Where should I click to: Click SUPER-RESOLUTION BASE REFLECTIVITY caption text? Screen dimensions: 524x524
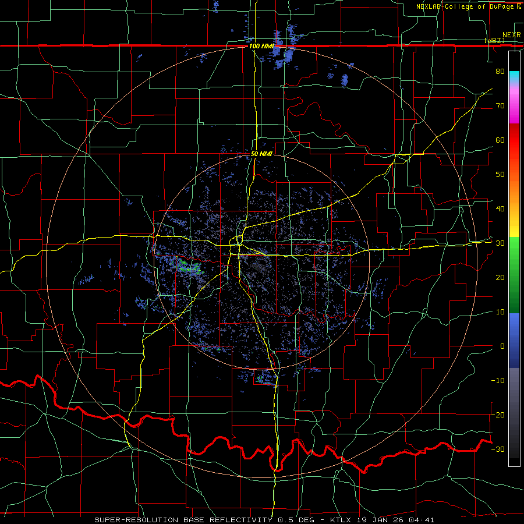coord(183,520)
